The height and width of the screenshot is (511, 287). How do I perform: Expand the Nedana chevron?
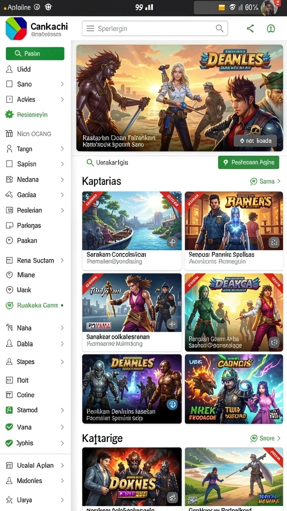(62, 179)
